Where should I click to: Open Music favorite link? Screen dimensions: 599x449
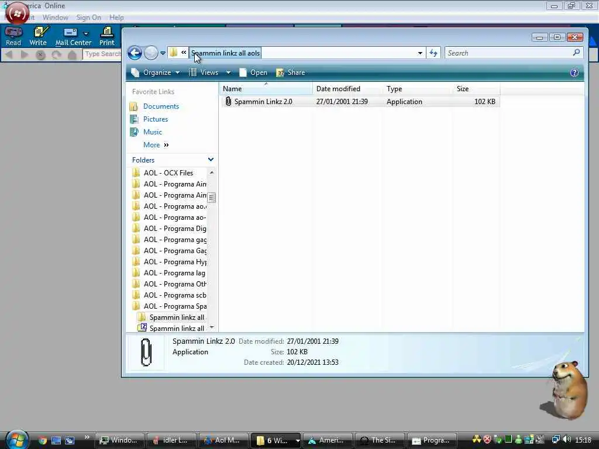click(x=153, y=132)
